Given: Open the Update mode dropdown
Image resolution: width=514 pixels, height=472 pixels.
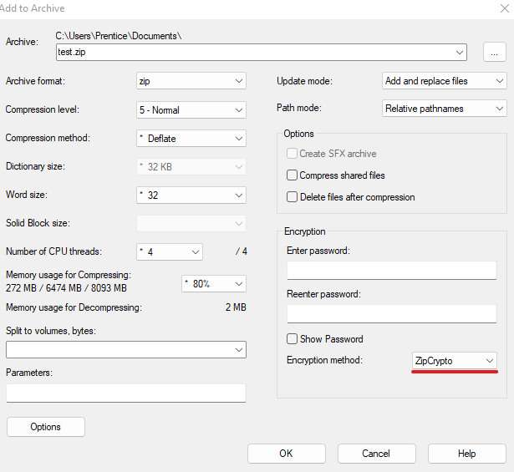Looking at the screenshot, I should [444, 81].
